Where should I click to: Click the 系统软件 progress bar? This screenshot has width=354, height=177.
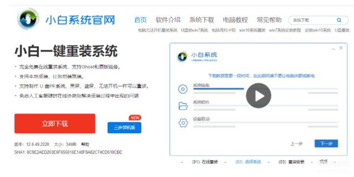pos(265,106)
